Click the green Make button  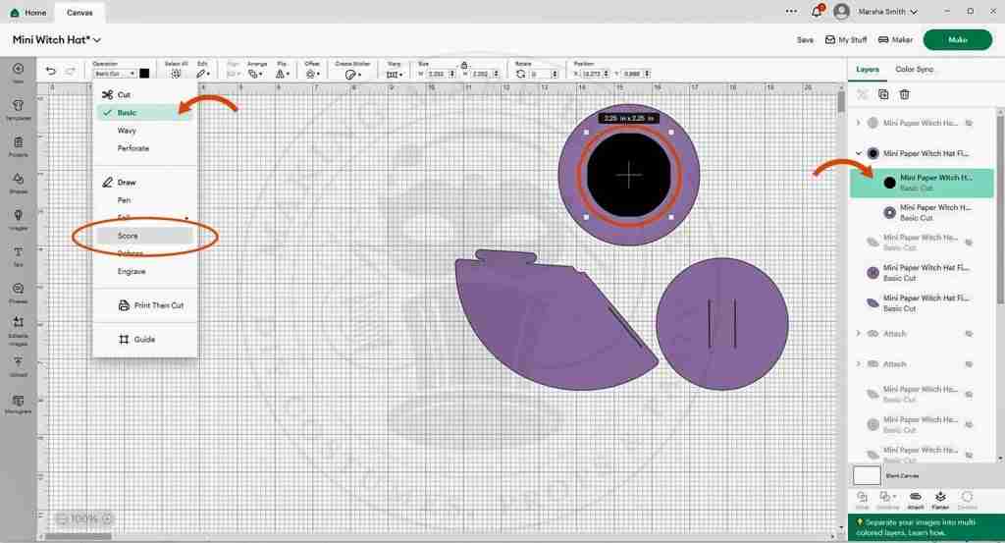click(x=957, y=40)
